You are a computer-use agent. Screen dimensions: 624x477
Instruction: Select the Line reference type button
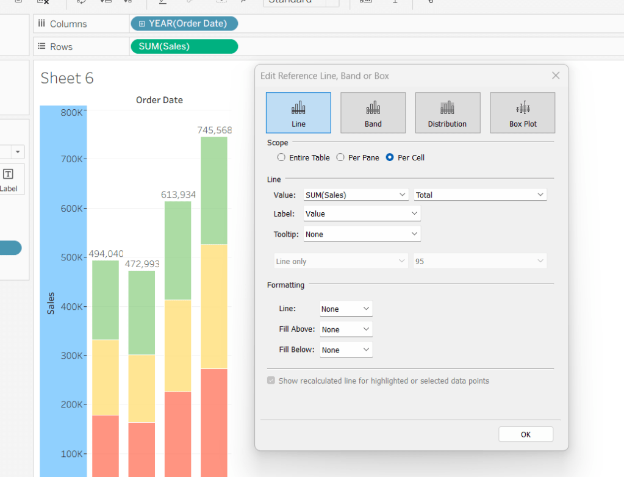pyautogui.click(x=298, y=113)
